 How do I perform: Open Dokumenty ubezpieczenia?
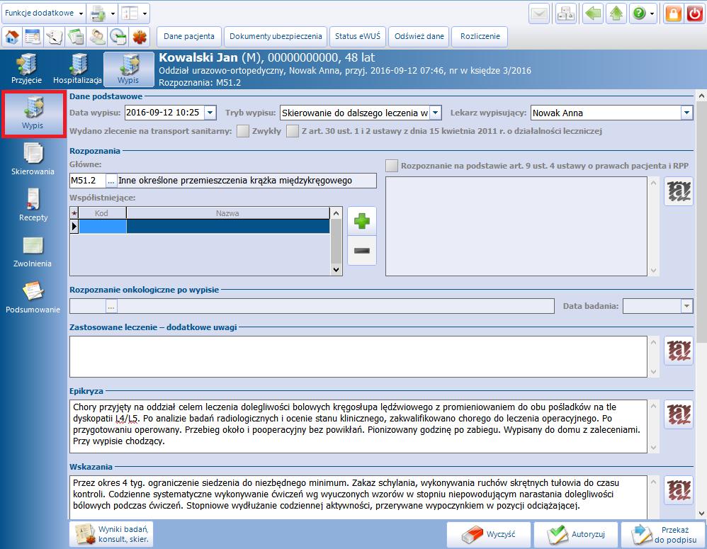coord(276,37)
